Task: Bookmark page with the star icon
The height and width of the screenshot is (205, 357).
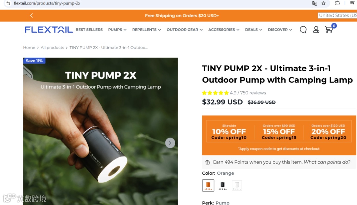Action: tap(324, 3)
